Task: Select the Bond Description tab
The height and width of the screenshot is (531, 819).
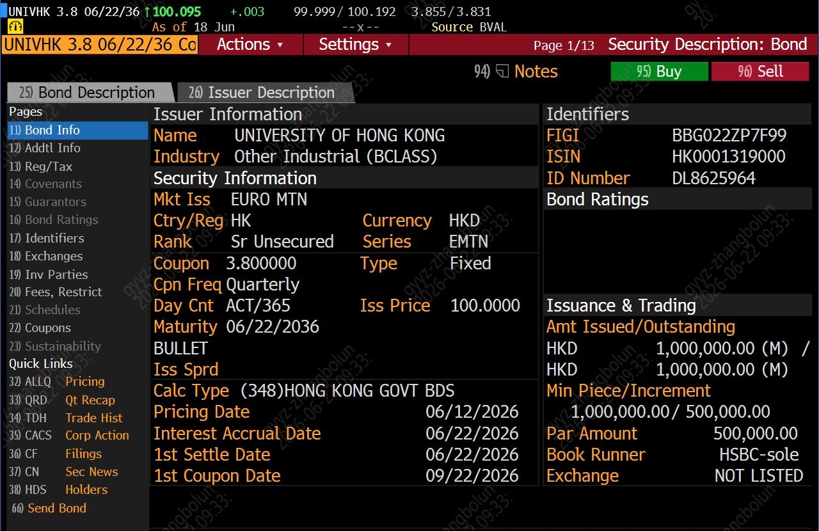Action: click(88, 93)
